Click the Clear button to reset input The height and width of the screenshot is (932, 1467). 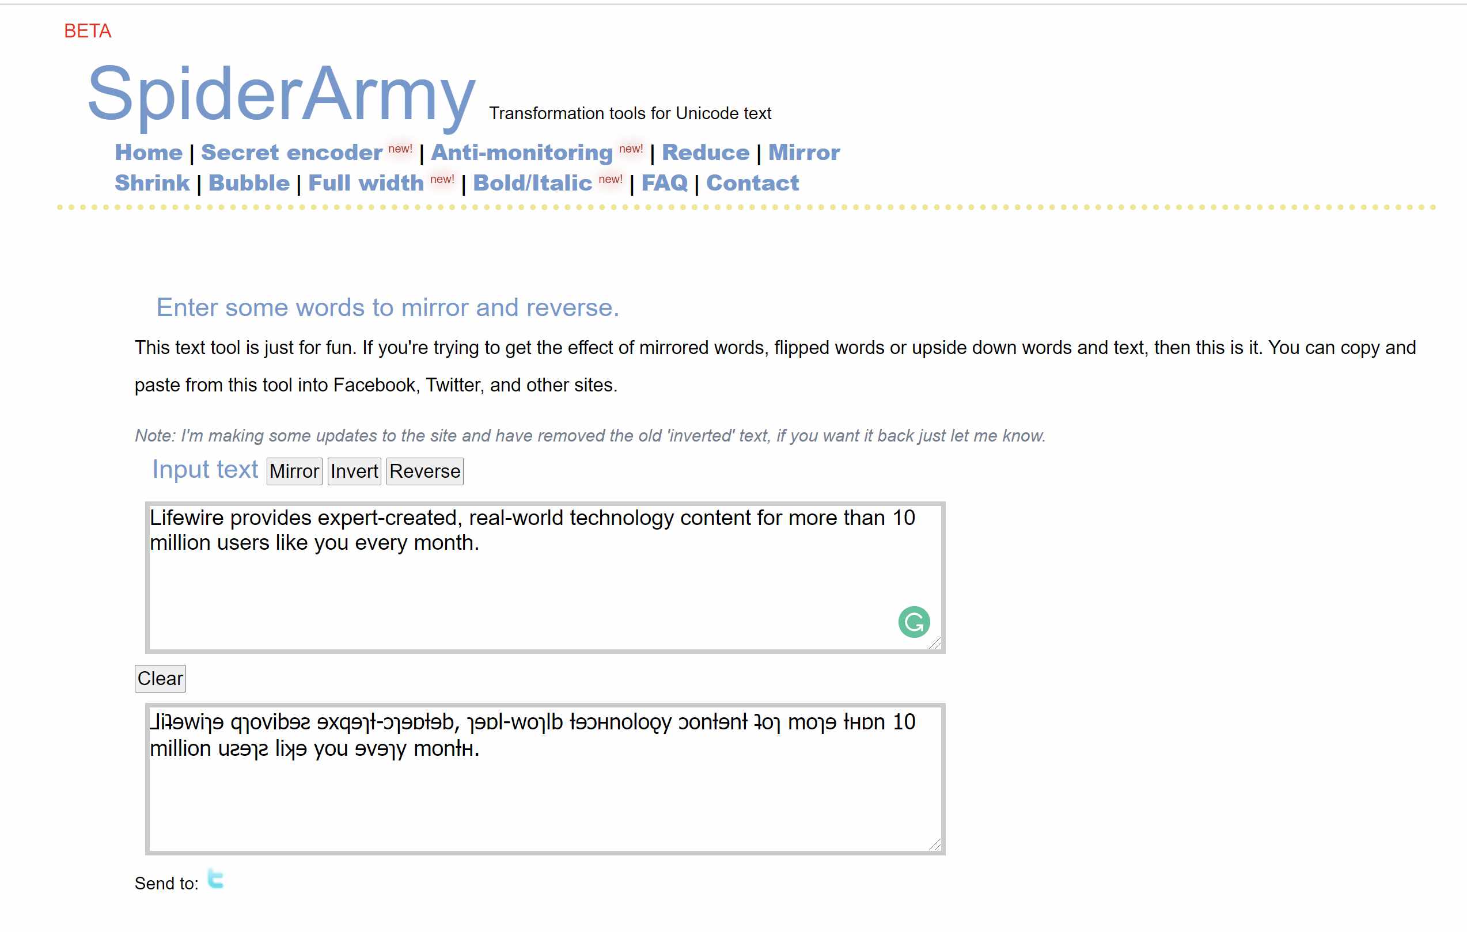click(160, 678)
